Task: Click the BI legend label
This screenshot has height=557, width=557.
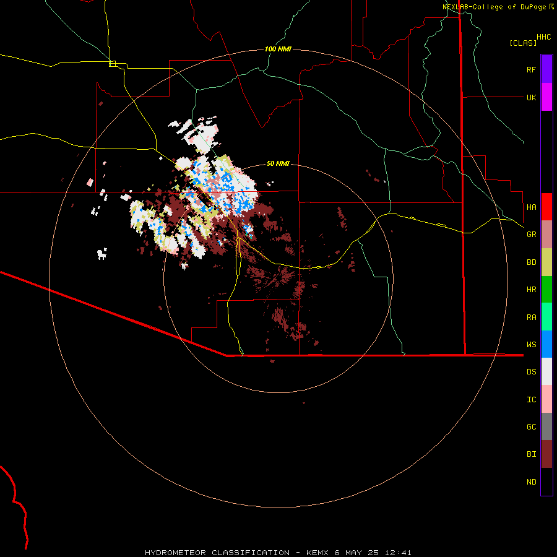Action: coord(531,454)
